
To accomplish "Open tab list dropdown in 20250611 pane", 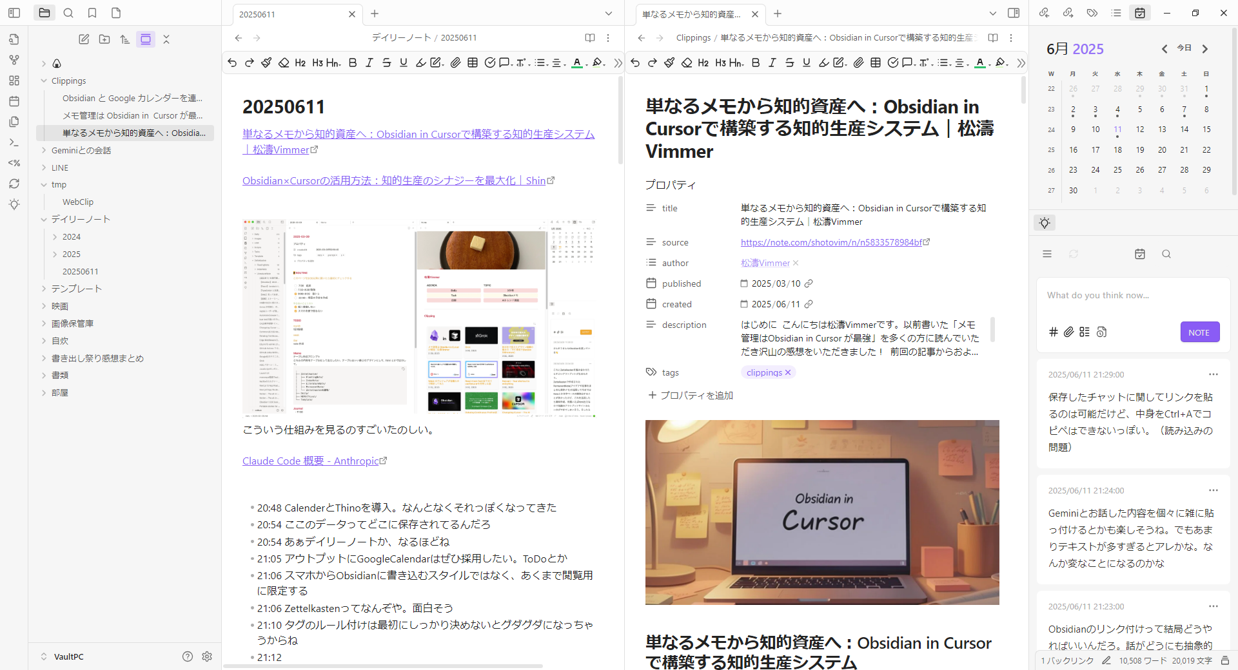I will click(x=609, y=14).
